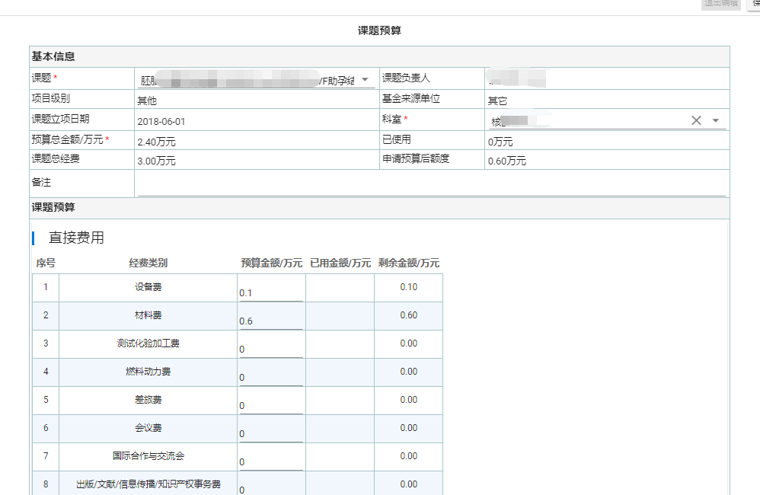Click the 预算金额/万元 column header

point(271,263)
